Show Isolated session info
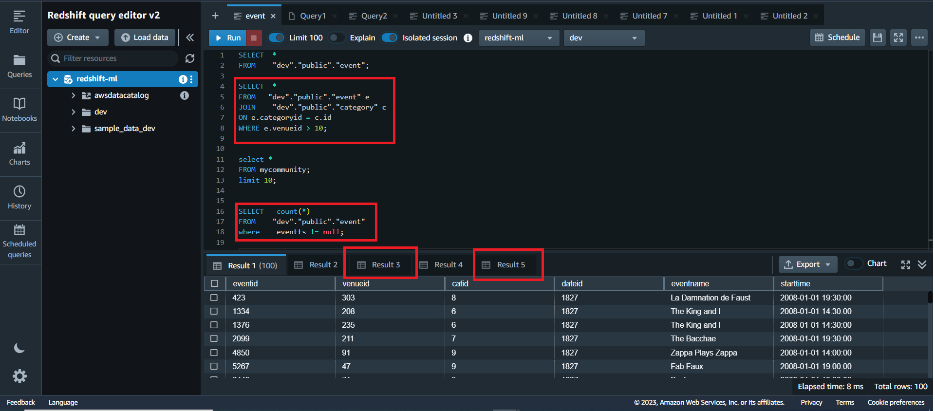The image size is (935, 411). click(468, 38)
